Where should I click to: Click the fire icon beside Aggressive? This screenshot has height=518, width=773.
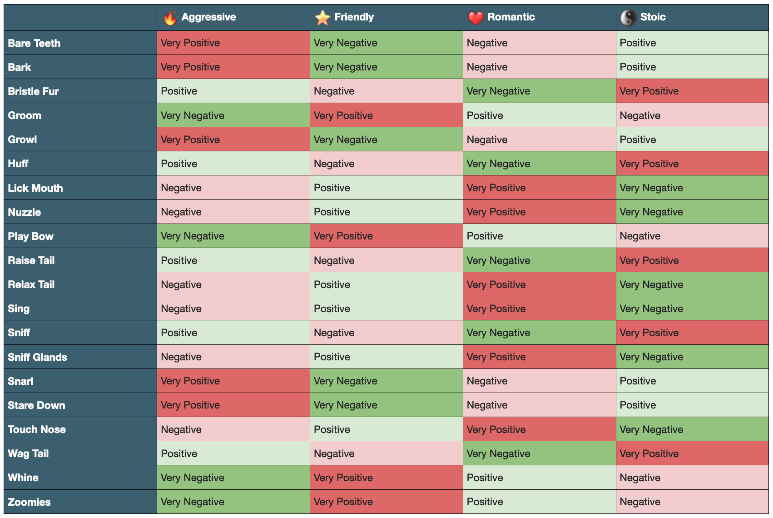tap(170, 18)
